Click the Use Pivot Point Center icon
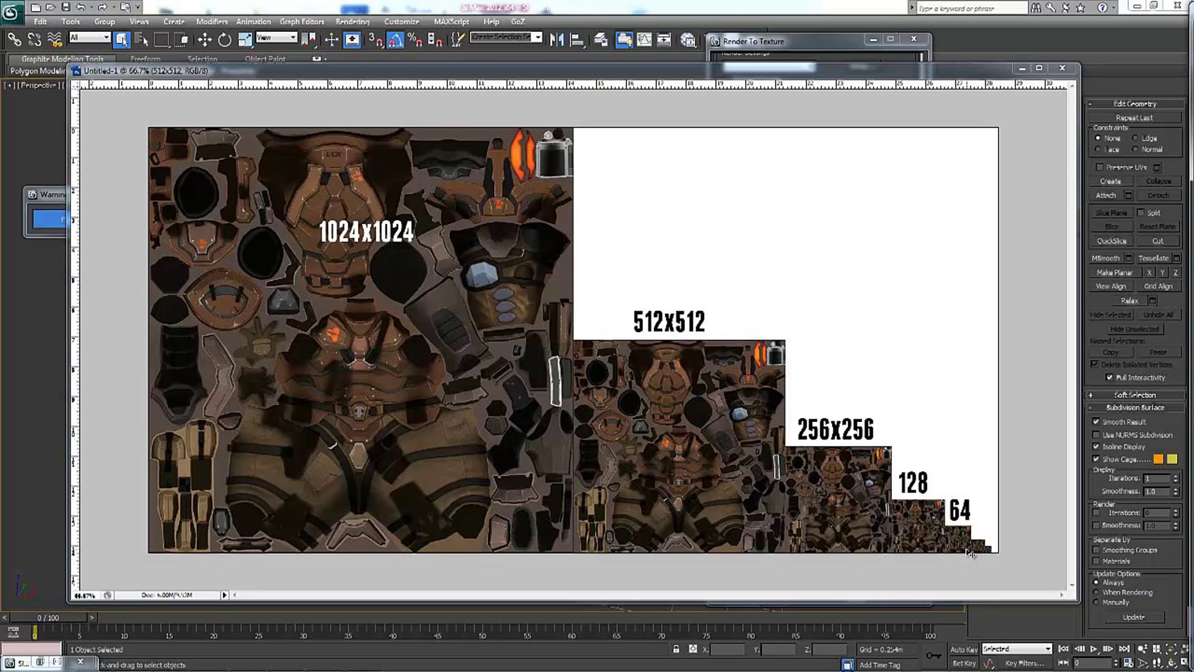1194x672 pixels. click(308, 39)
